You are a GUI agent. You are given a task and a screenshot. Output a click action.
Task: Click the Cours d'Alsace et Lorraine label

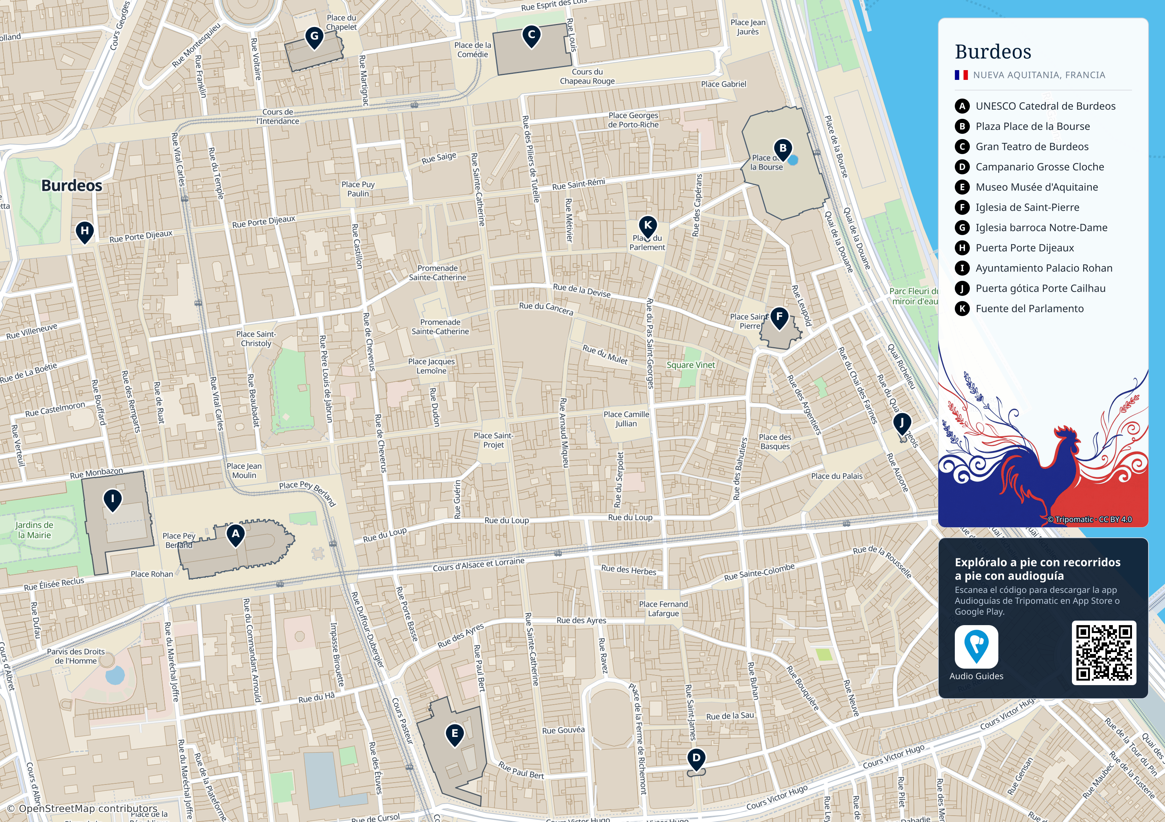pos(479,564)
